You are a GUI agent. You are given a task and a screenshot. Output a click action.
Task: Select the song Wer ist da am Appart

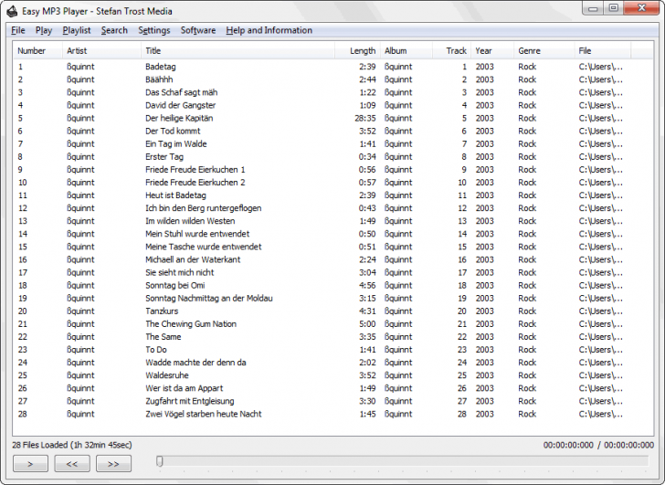coord(185,388)
